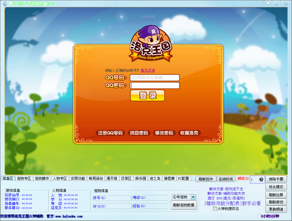The width and height of the screenshot is (292, 221).
Task: Select the PC配置 tab
Action: click(x=184, y=178)
